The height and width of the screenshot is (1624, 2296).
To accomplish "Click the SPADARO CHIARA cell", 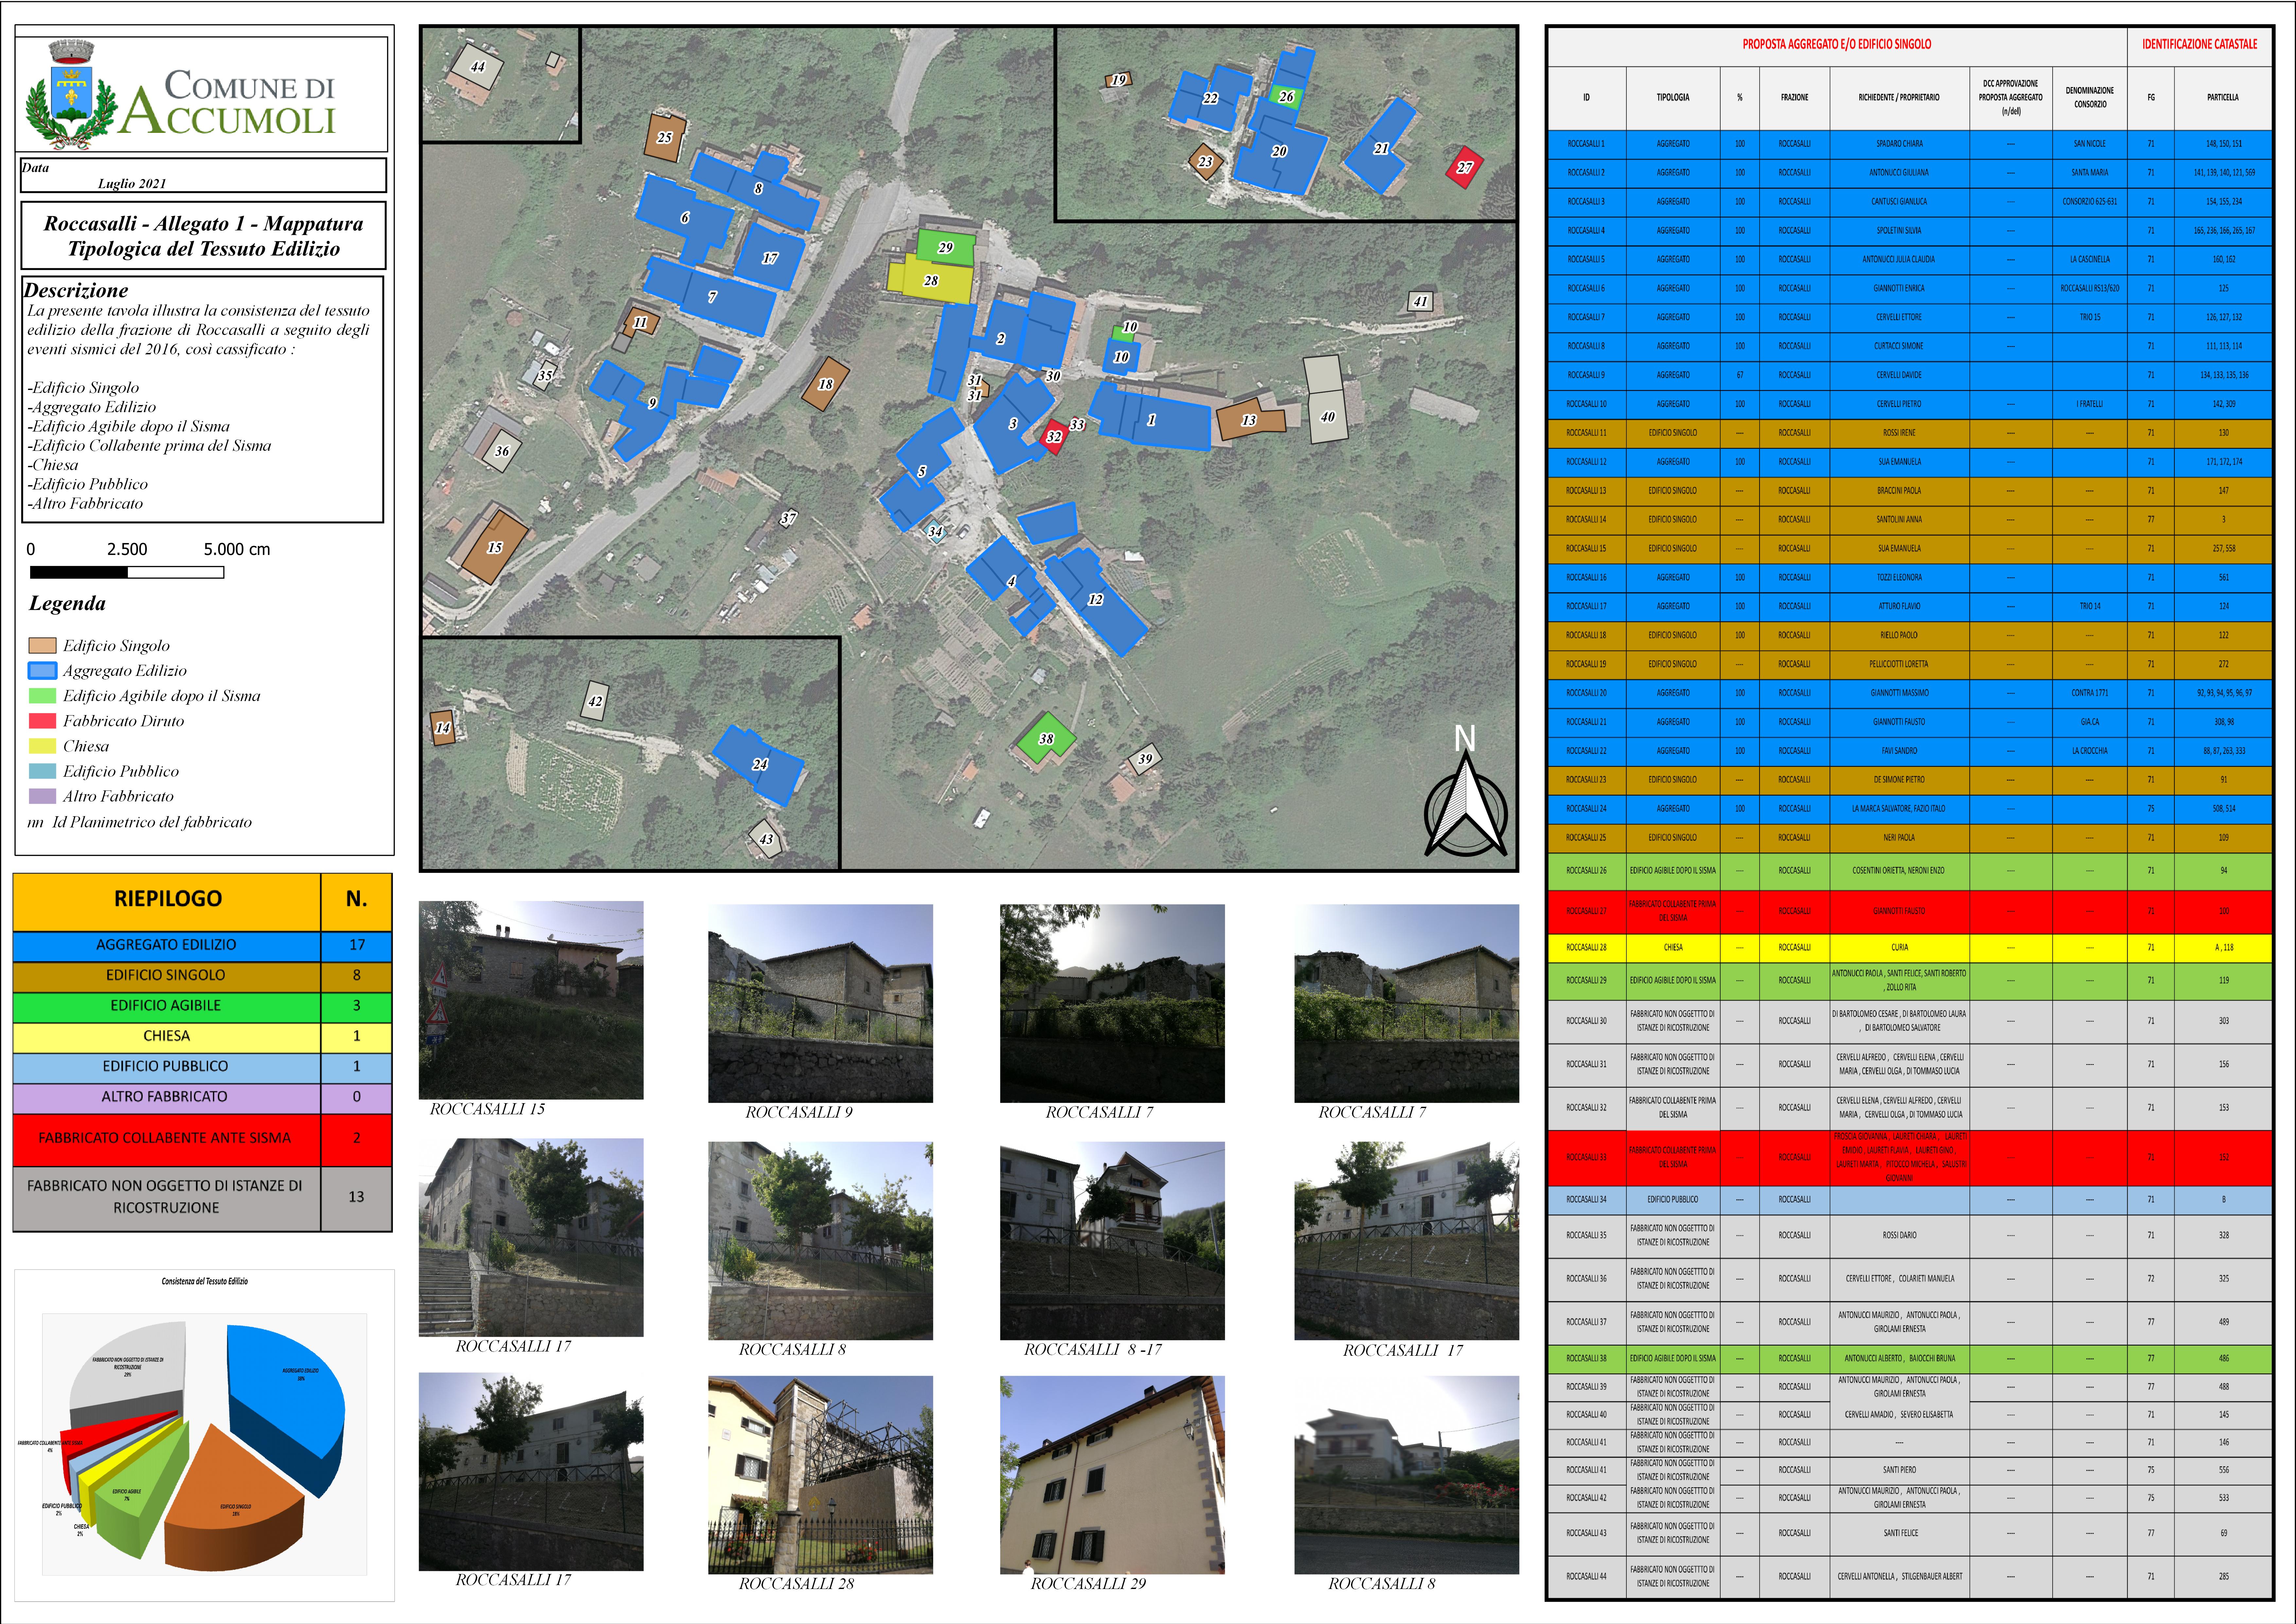I will (1899, 144).
